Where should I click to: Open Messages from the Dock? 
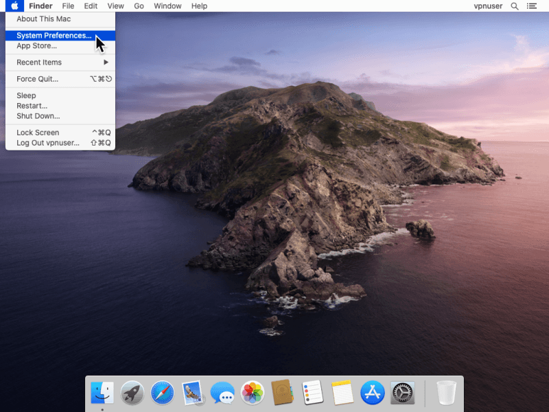tap(222, 393)
